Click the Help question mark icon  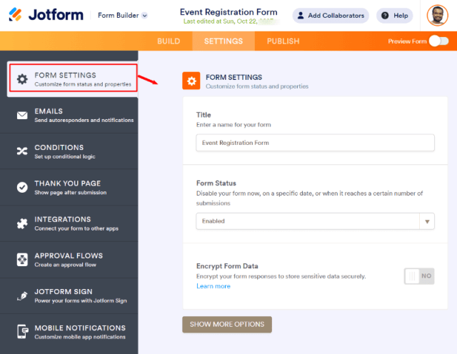click(x=385, y=16)
